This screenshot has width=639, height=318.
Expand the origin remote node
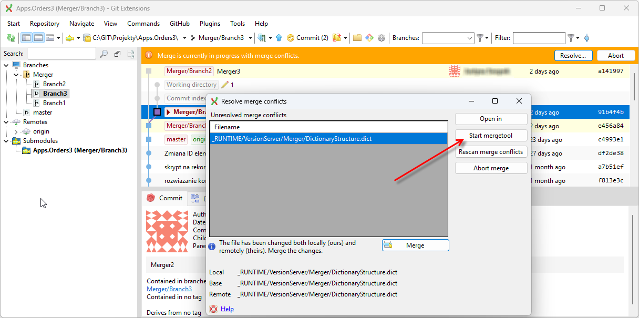click(16, 131)
